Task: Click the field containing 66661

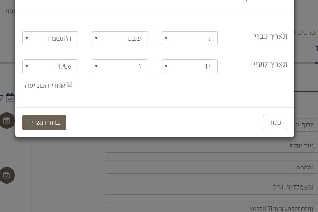Action: (211, 167)
